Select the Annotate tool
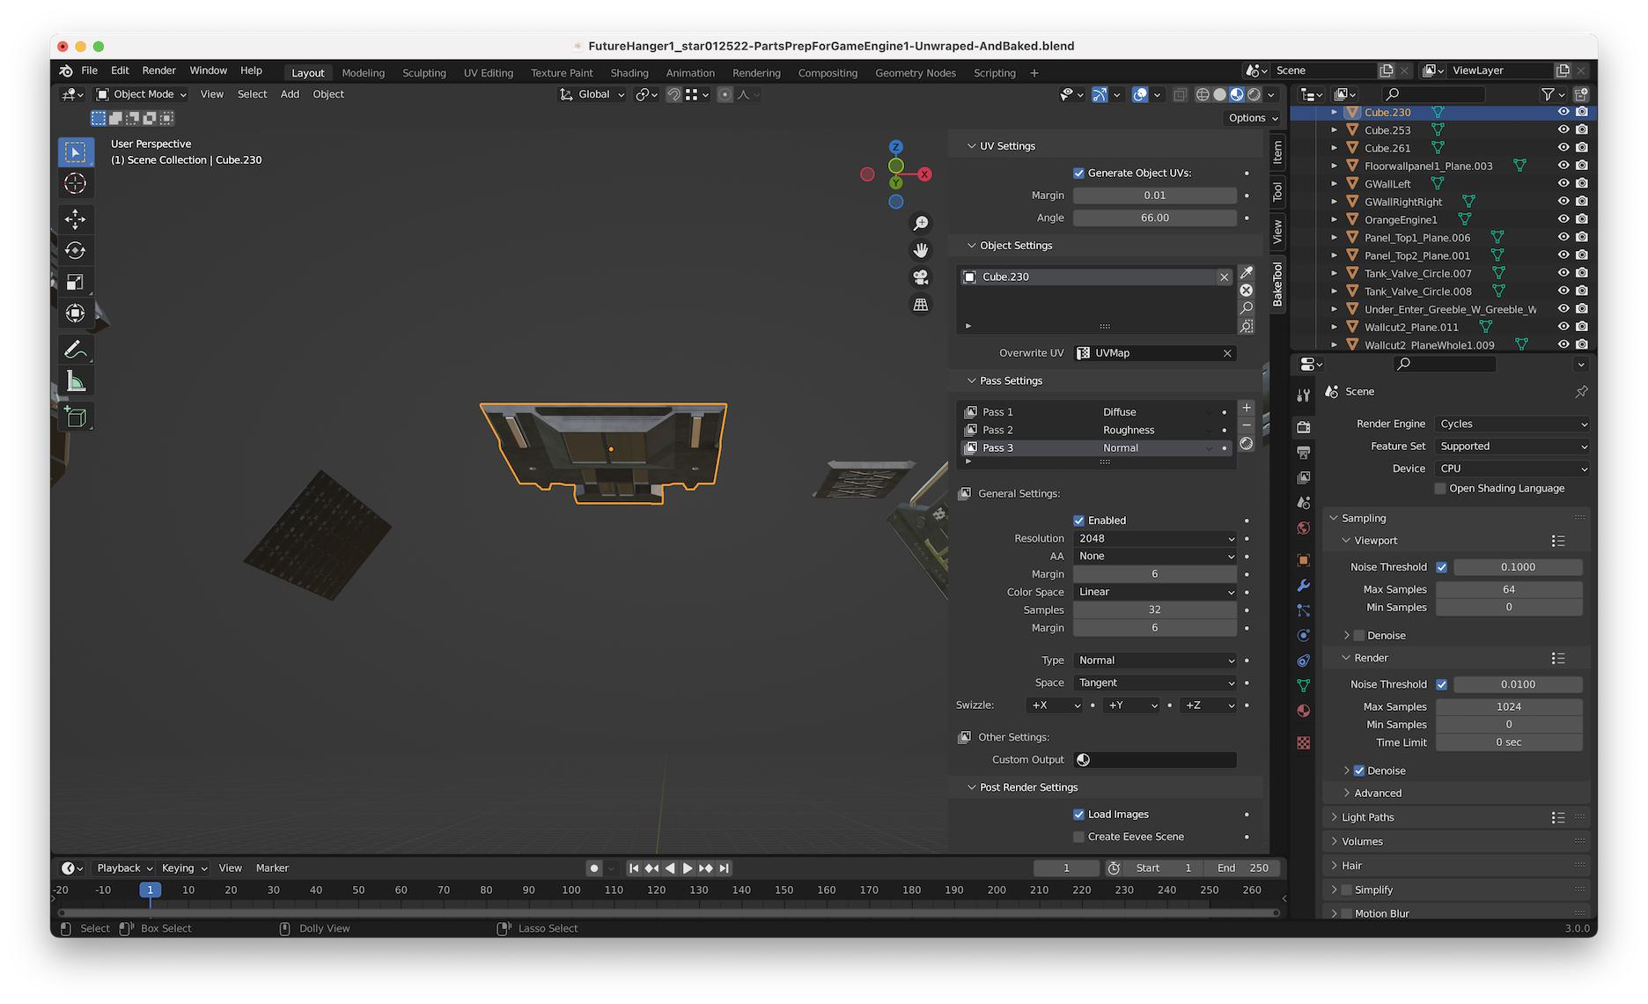The height and width of the screenshot is (1004, 1648). point(76,350)
